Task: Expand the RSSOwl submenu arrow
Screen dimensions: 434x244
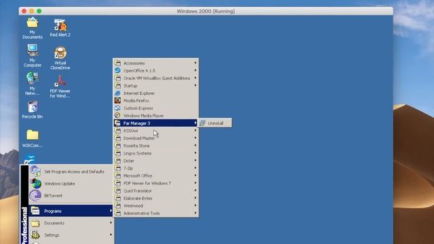Action: coord(195,131)
